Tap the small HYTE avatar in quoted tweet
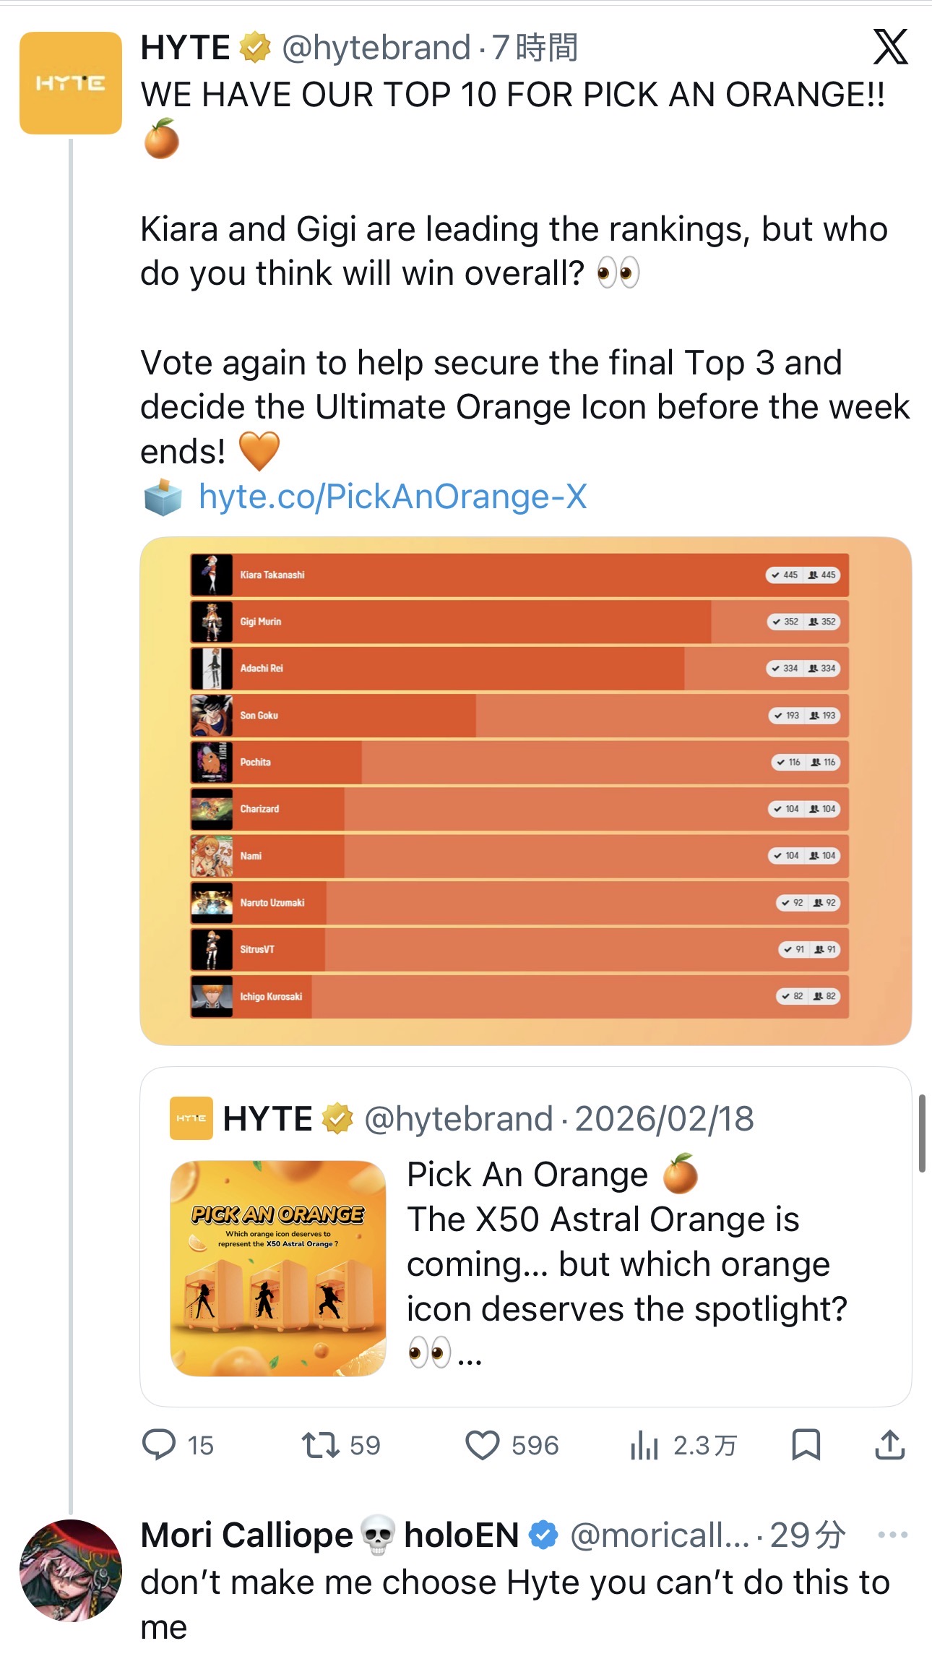The width and height of the screenshot is (932, 1659). (x=191, y=1118)
